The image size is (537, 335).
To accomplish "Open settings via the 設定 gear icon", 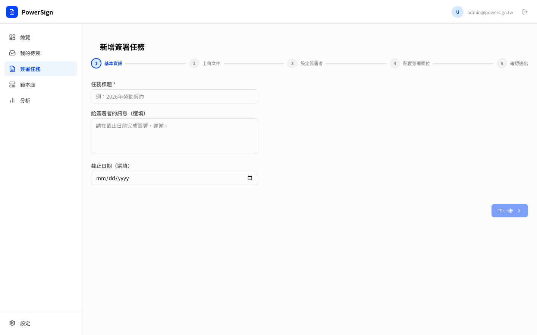I will point(12,323).
